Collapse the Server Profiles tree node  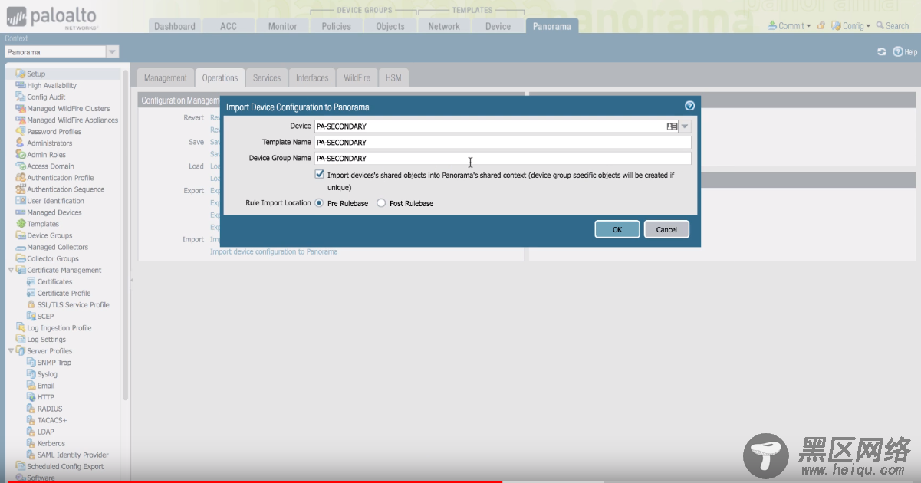pos(11,350)
